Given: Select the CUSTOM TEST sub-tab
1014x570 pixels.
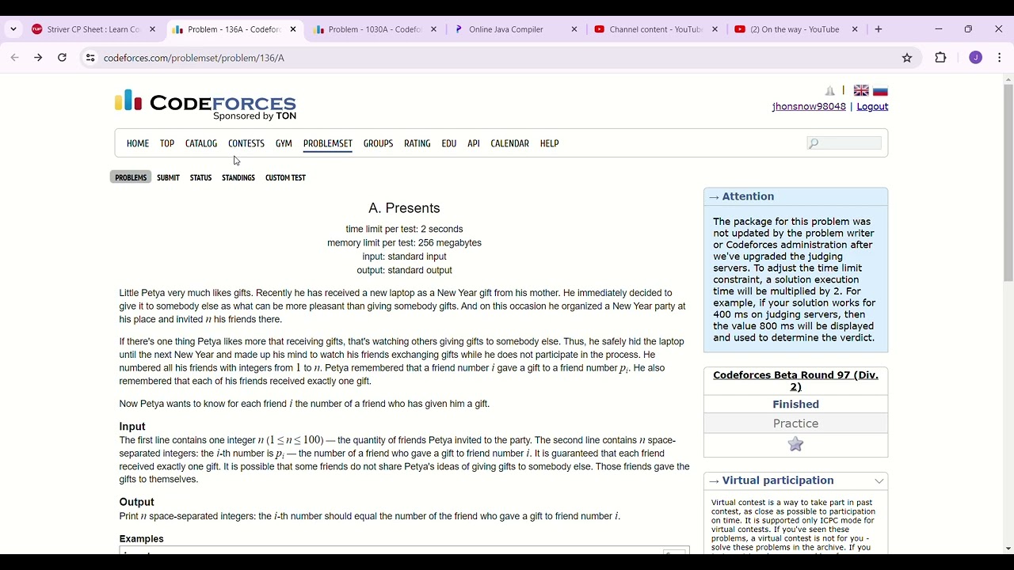Looking at the screenshot, I should tap(285, 177).
